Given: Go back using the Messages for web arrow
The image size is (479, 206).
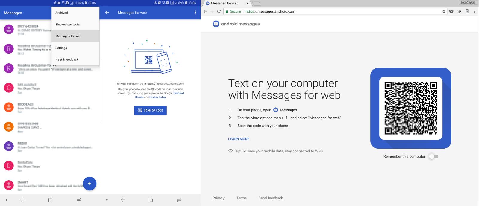Looking at the screenshot, I should pyautogui.click(x=107, y=13).
